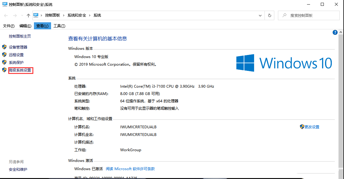This screenshot has height=179, width=344.
Task: Click 更改设置 link
Action: coord(312,127)
